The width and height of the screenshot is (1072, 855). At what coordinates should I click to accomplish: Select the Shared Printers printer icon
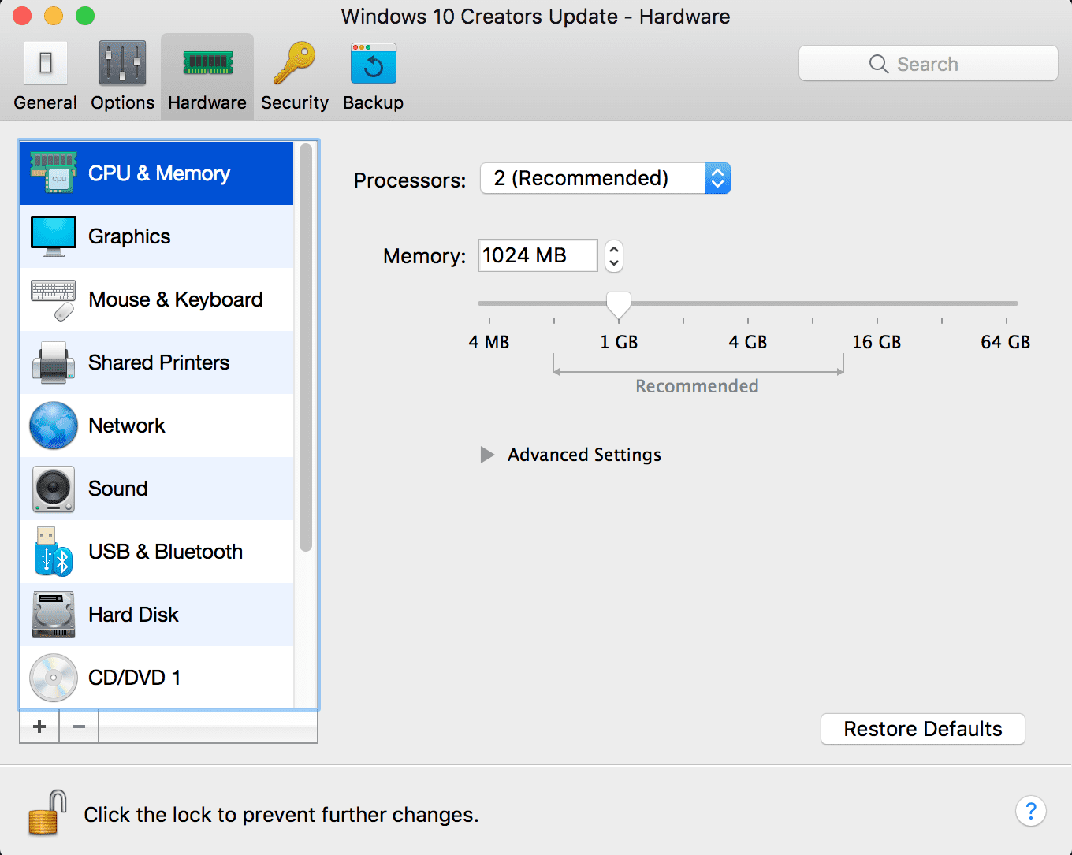coord(54,362)
